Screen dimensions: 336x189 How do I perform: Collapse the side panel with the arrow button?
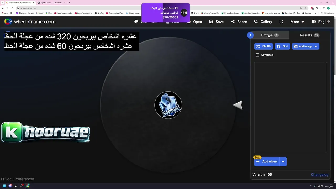pos(250,35)
